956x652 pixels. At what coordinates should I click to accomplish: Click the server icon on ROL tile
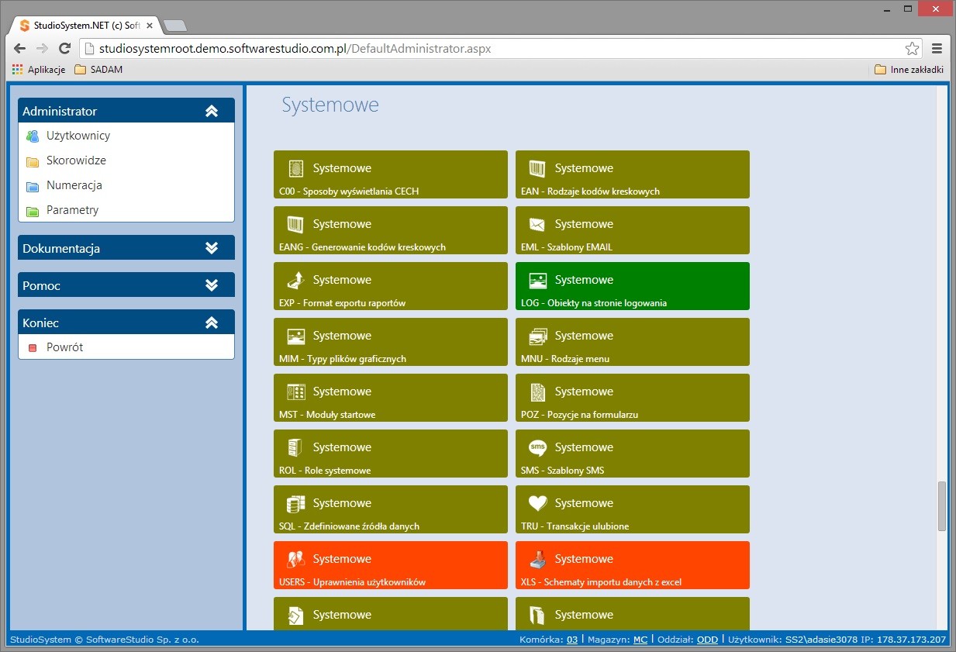tap(295, 447)
